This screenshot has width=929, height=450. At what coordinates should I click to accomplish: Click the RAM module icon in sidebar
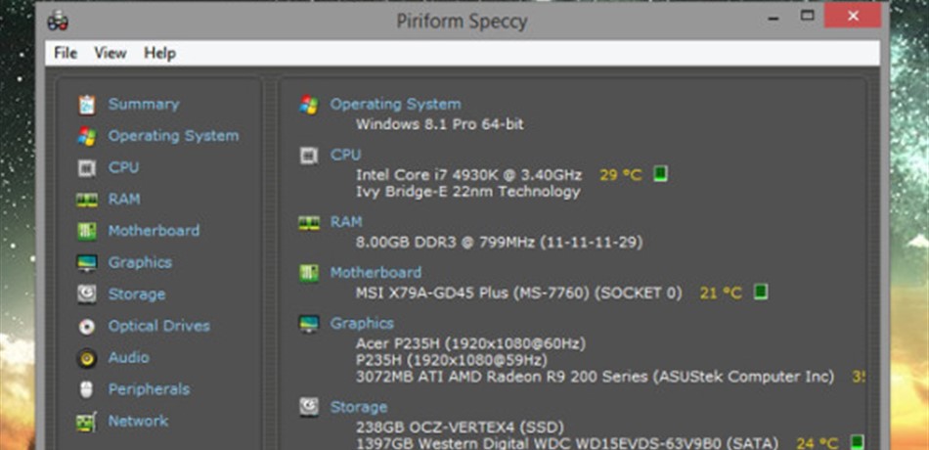87,200
